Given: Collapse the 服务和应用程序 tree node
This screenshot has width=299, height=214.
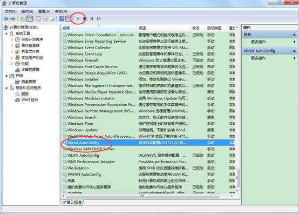Looking at the screenshot, I should click(x=6, y=88).
